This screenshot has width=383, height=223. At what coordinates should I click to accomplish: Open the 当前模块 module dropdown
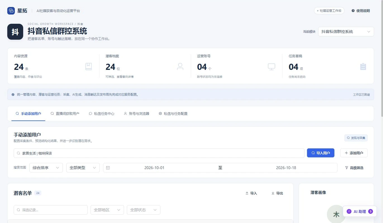[x=346, y=32]
